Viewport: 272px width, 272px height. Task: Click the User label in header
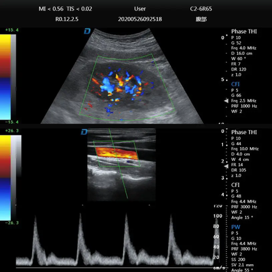coord(140,9)
